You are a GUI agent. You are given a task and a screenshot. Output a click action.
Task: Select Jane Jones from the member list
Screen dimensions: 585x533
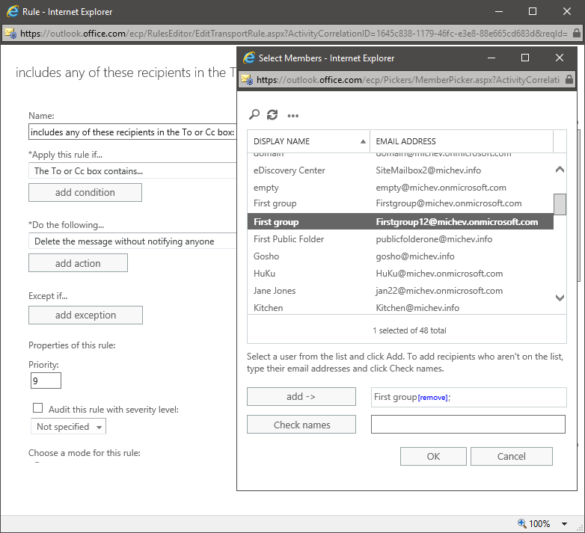[275, 291]
